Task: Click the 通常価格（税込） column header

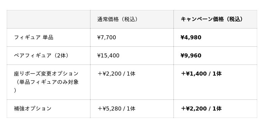Action: coord(118,19)
